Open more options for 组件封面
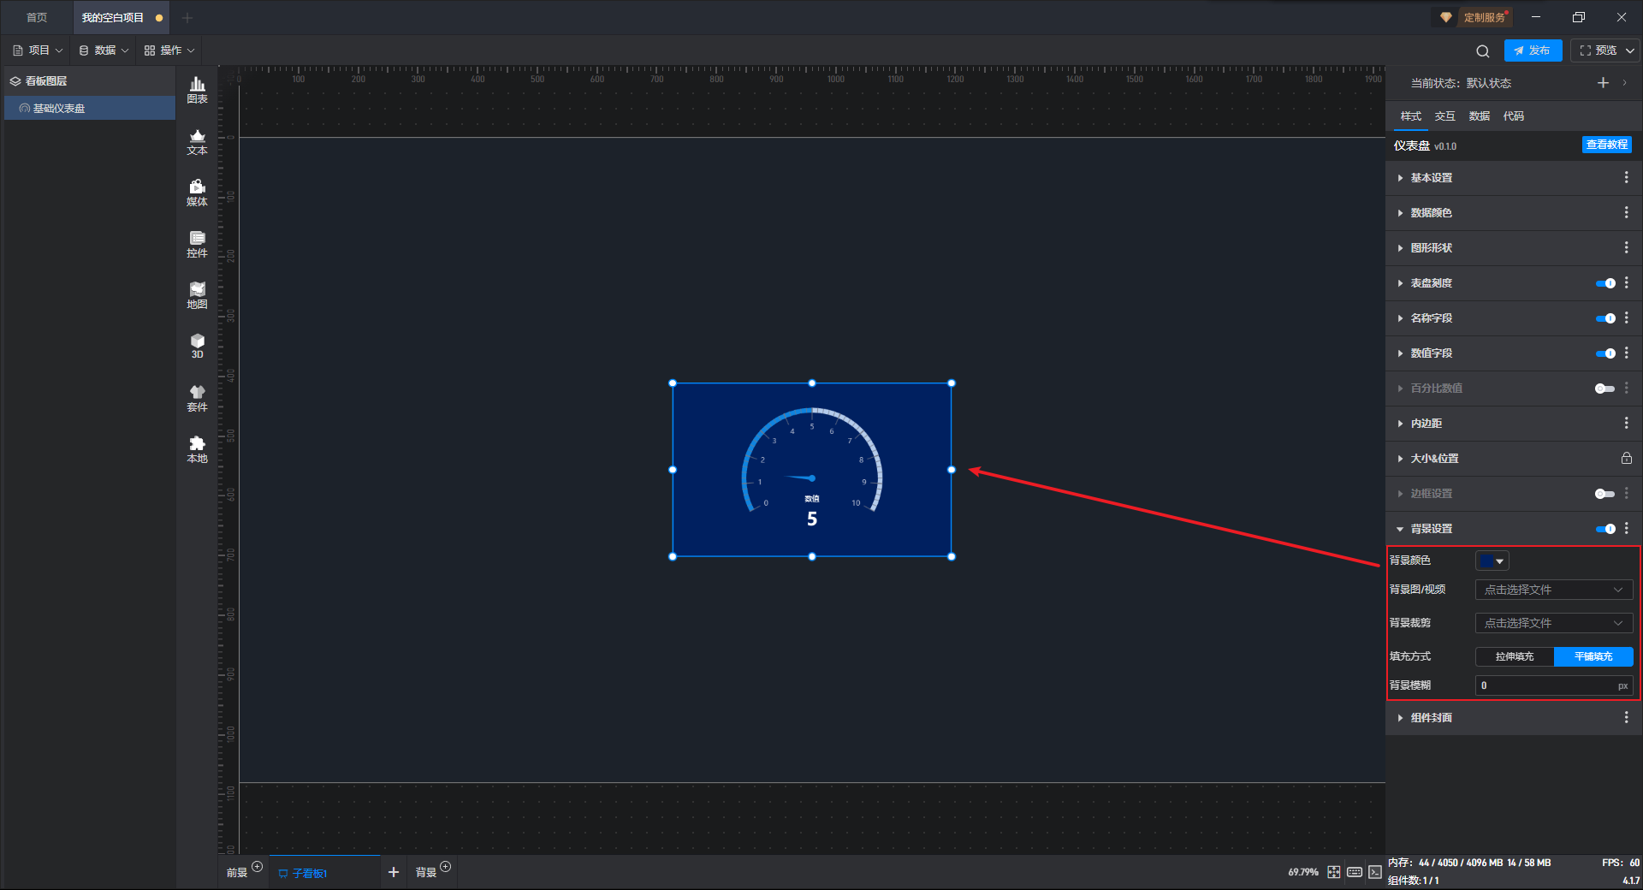 (x=1626, y=717)
